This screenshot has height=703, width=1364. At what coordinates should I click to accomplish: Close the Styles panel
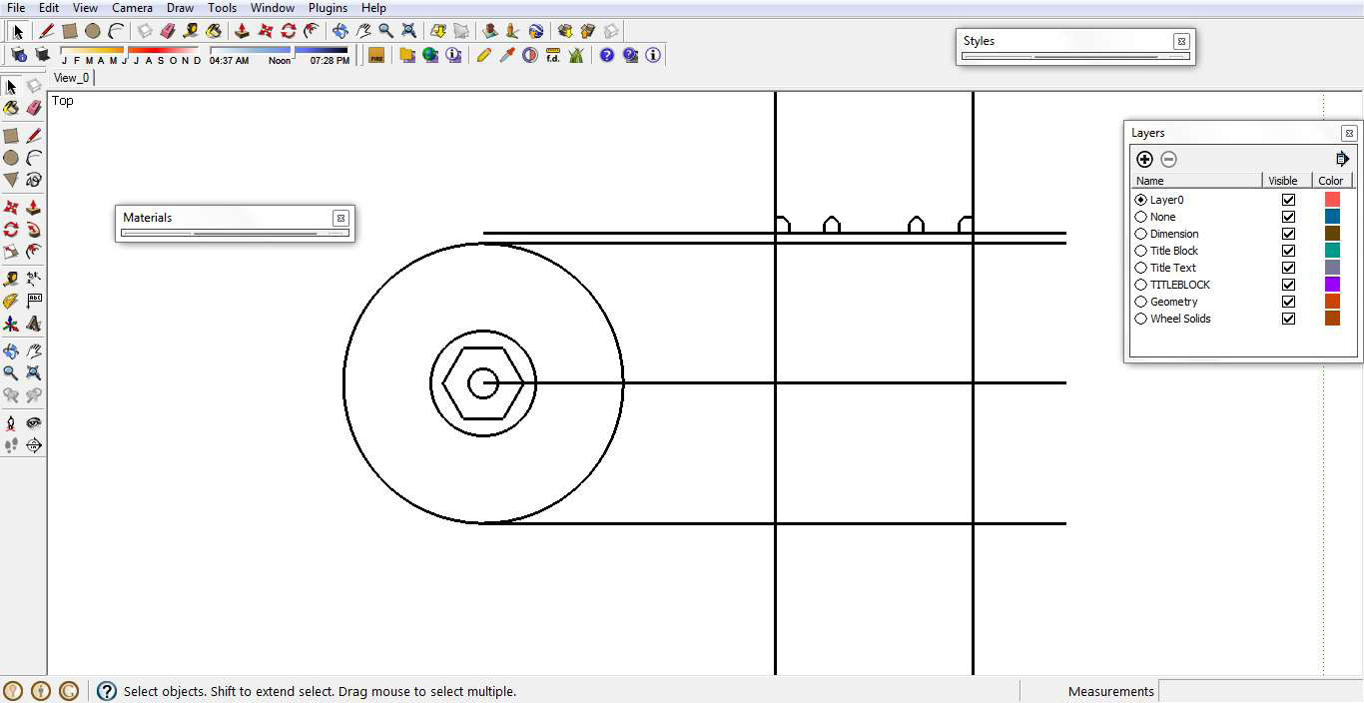click(x=1181, y=42)
